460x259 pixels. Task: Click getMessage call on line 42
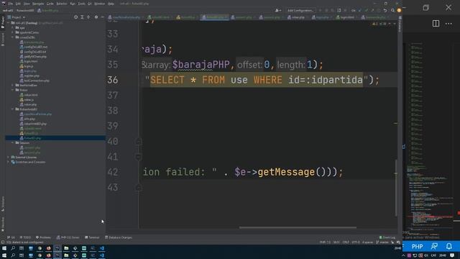pyautogui.click(x=286, y=172)
